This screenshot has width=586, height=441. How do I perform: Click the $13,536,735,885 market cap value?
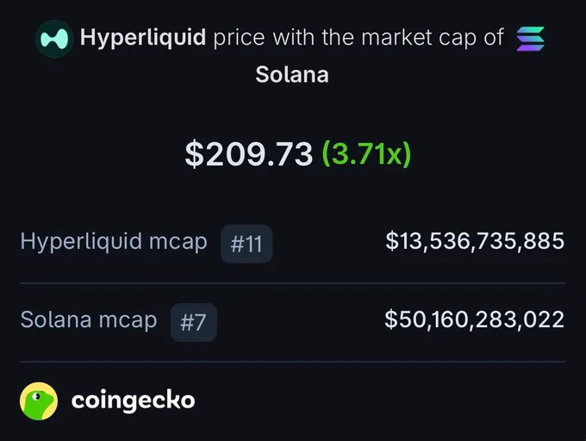(475, 241)
